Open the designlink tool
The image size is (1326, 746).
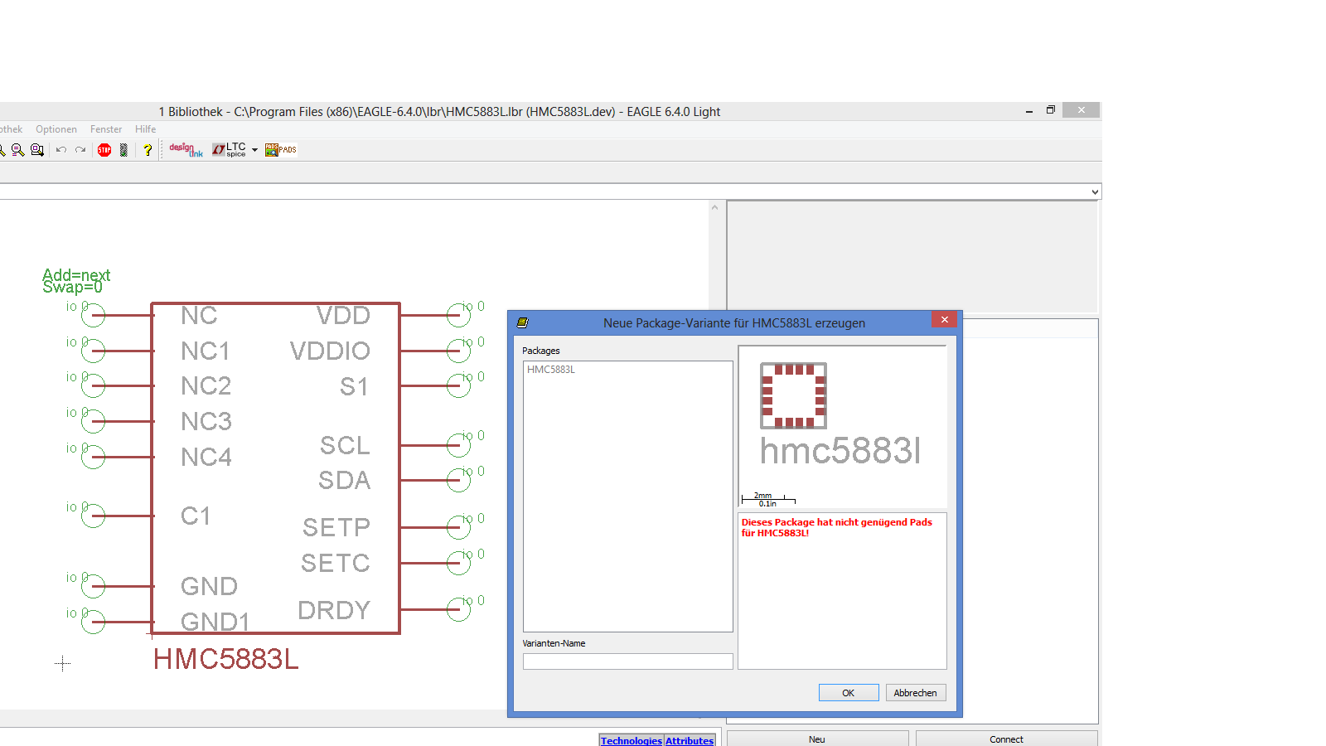[x=186, y=150]
